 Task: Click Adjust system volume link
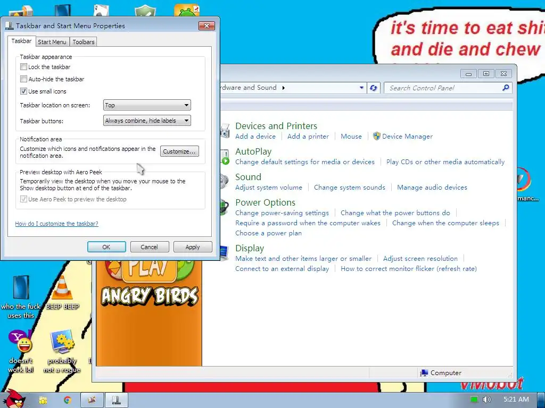click(269, 188)
